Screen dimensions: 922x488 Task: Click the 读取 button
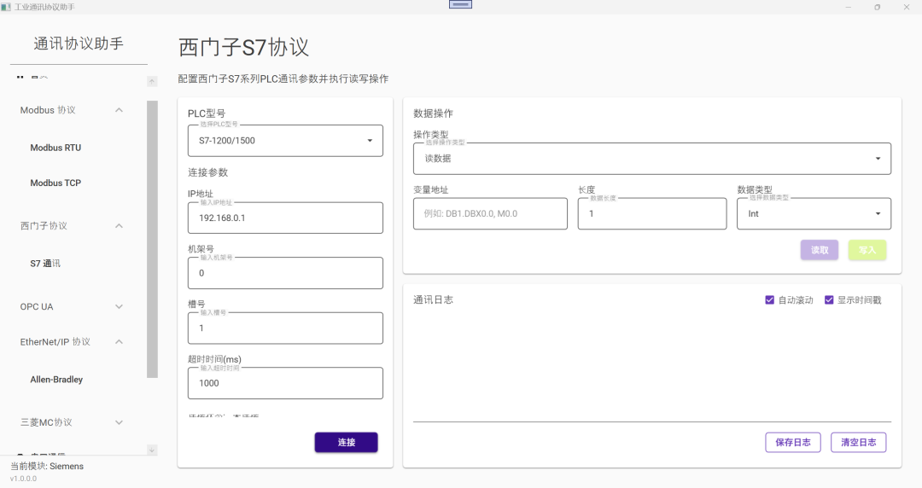[819, 250]
